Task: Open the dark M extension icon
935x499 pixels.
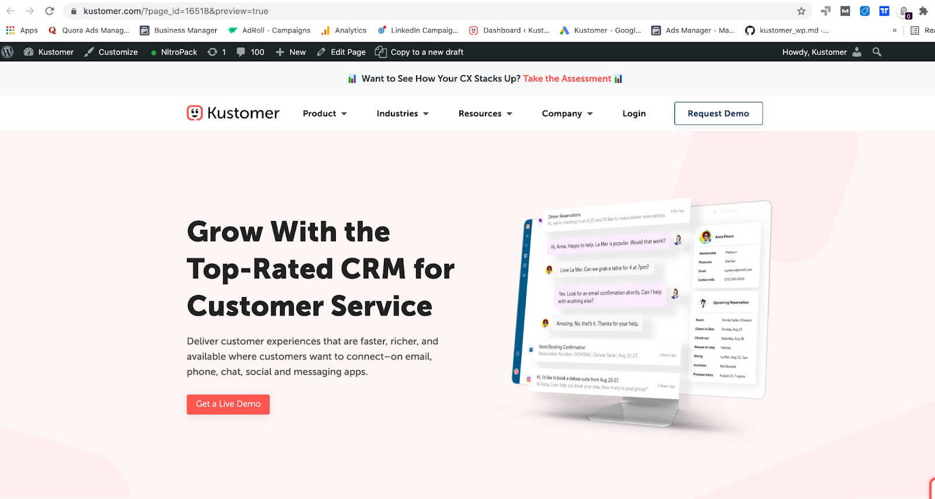Action: coord(845,11)
